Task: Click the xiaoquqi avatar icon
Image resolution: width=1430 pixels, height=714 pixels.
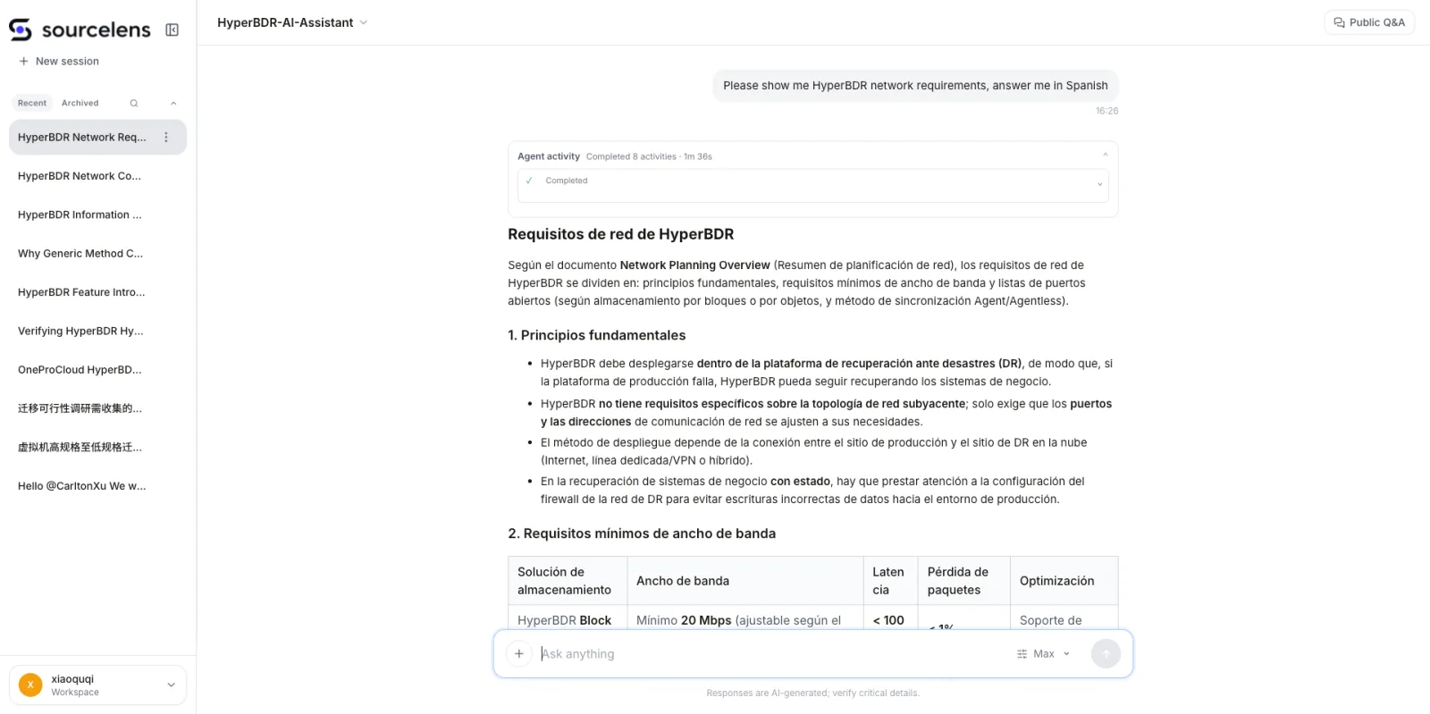Action: click(x=30, y=685)
